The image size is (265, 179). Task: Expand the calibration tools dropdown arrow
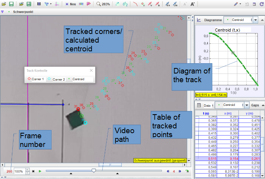[51, 4]
